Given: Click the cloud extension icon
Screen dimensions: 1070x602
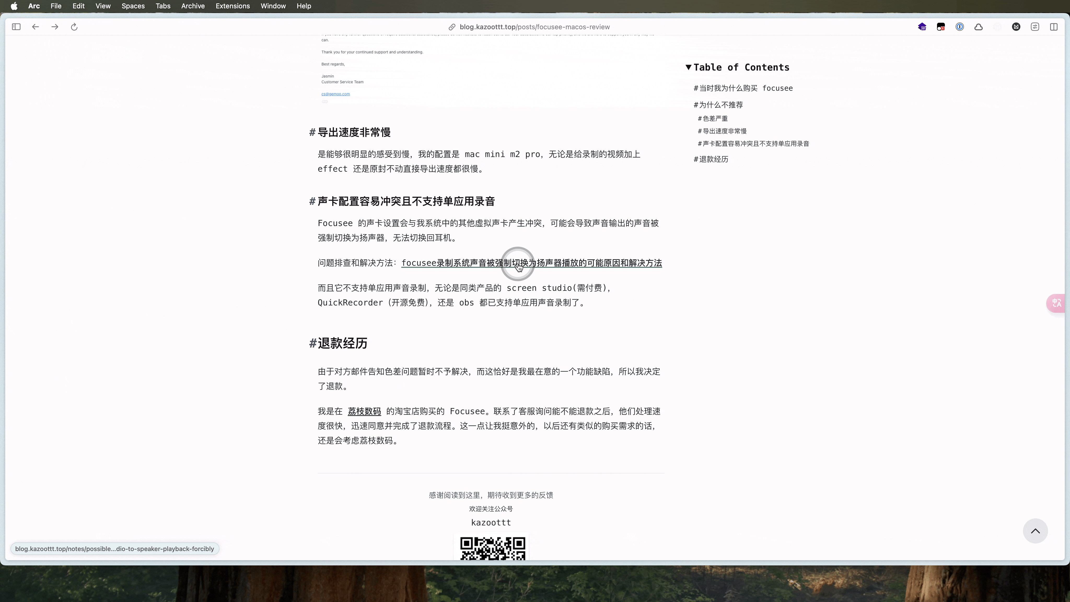Looking at the screenshot, I should [979, 27].
